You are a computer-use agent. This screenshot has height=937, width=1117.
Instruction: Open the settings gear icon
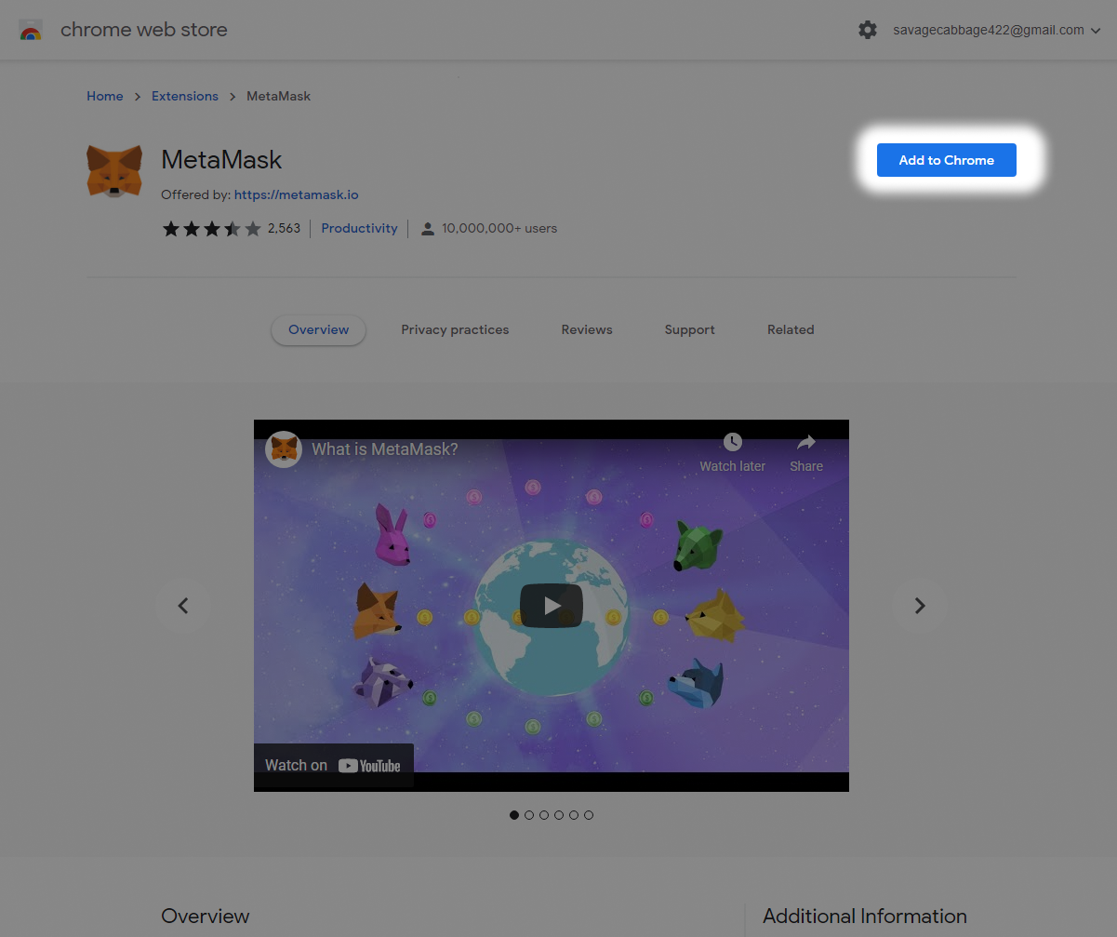pyautogui.click(x=868, y=30)
